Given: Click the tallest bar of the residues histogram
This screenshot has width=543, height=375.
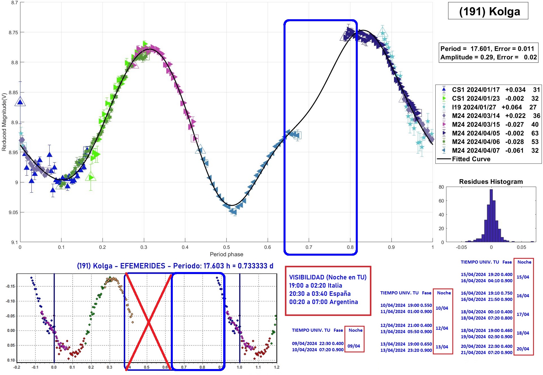Looking at the screenshot, I should [x=491, y=215].
